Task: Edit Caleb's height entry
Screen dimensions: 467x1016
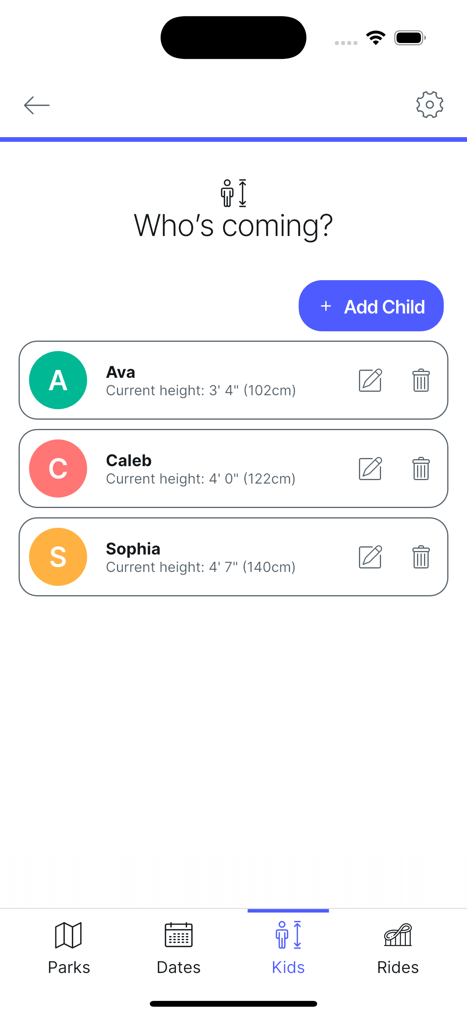Action: pos(370,468)
